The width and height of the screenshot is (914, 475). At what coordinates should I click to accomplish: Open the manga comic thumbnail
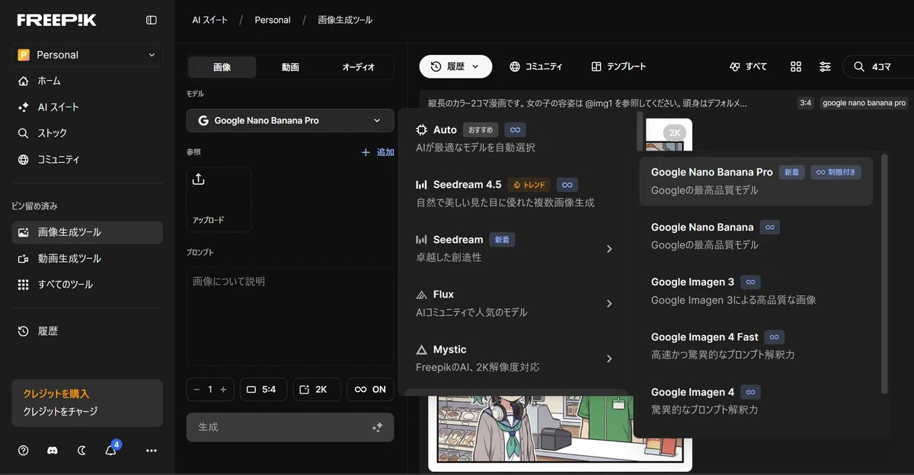pyautogui.click(x=560, y=432)
